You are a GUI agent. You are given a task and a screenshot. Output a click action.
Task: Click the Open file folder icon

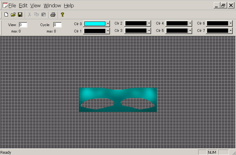(13, 15)
